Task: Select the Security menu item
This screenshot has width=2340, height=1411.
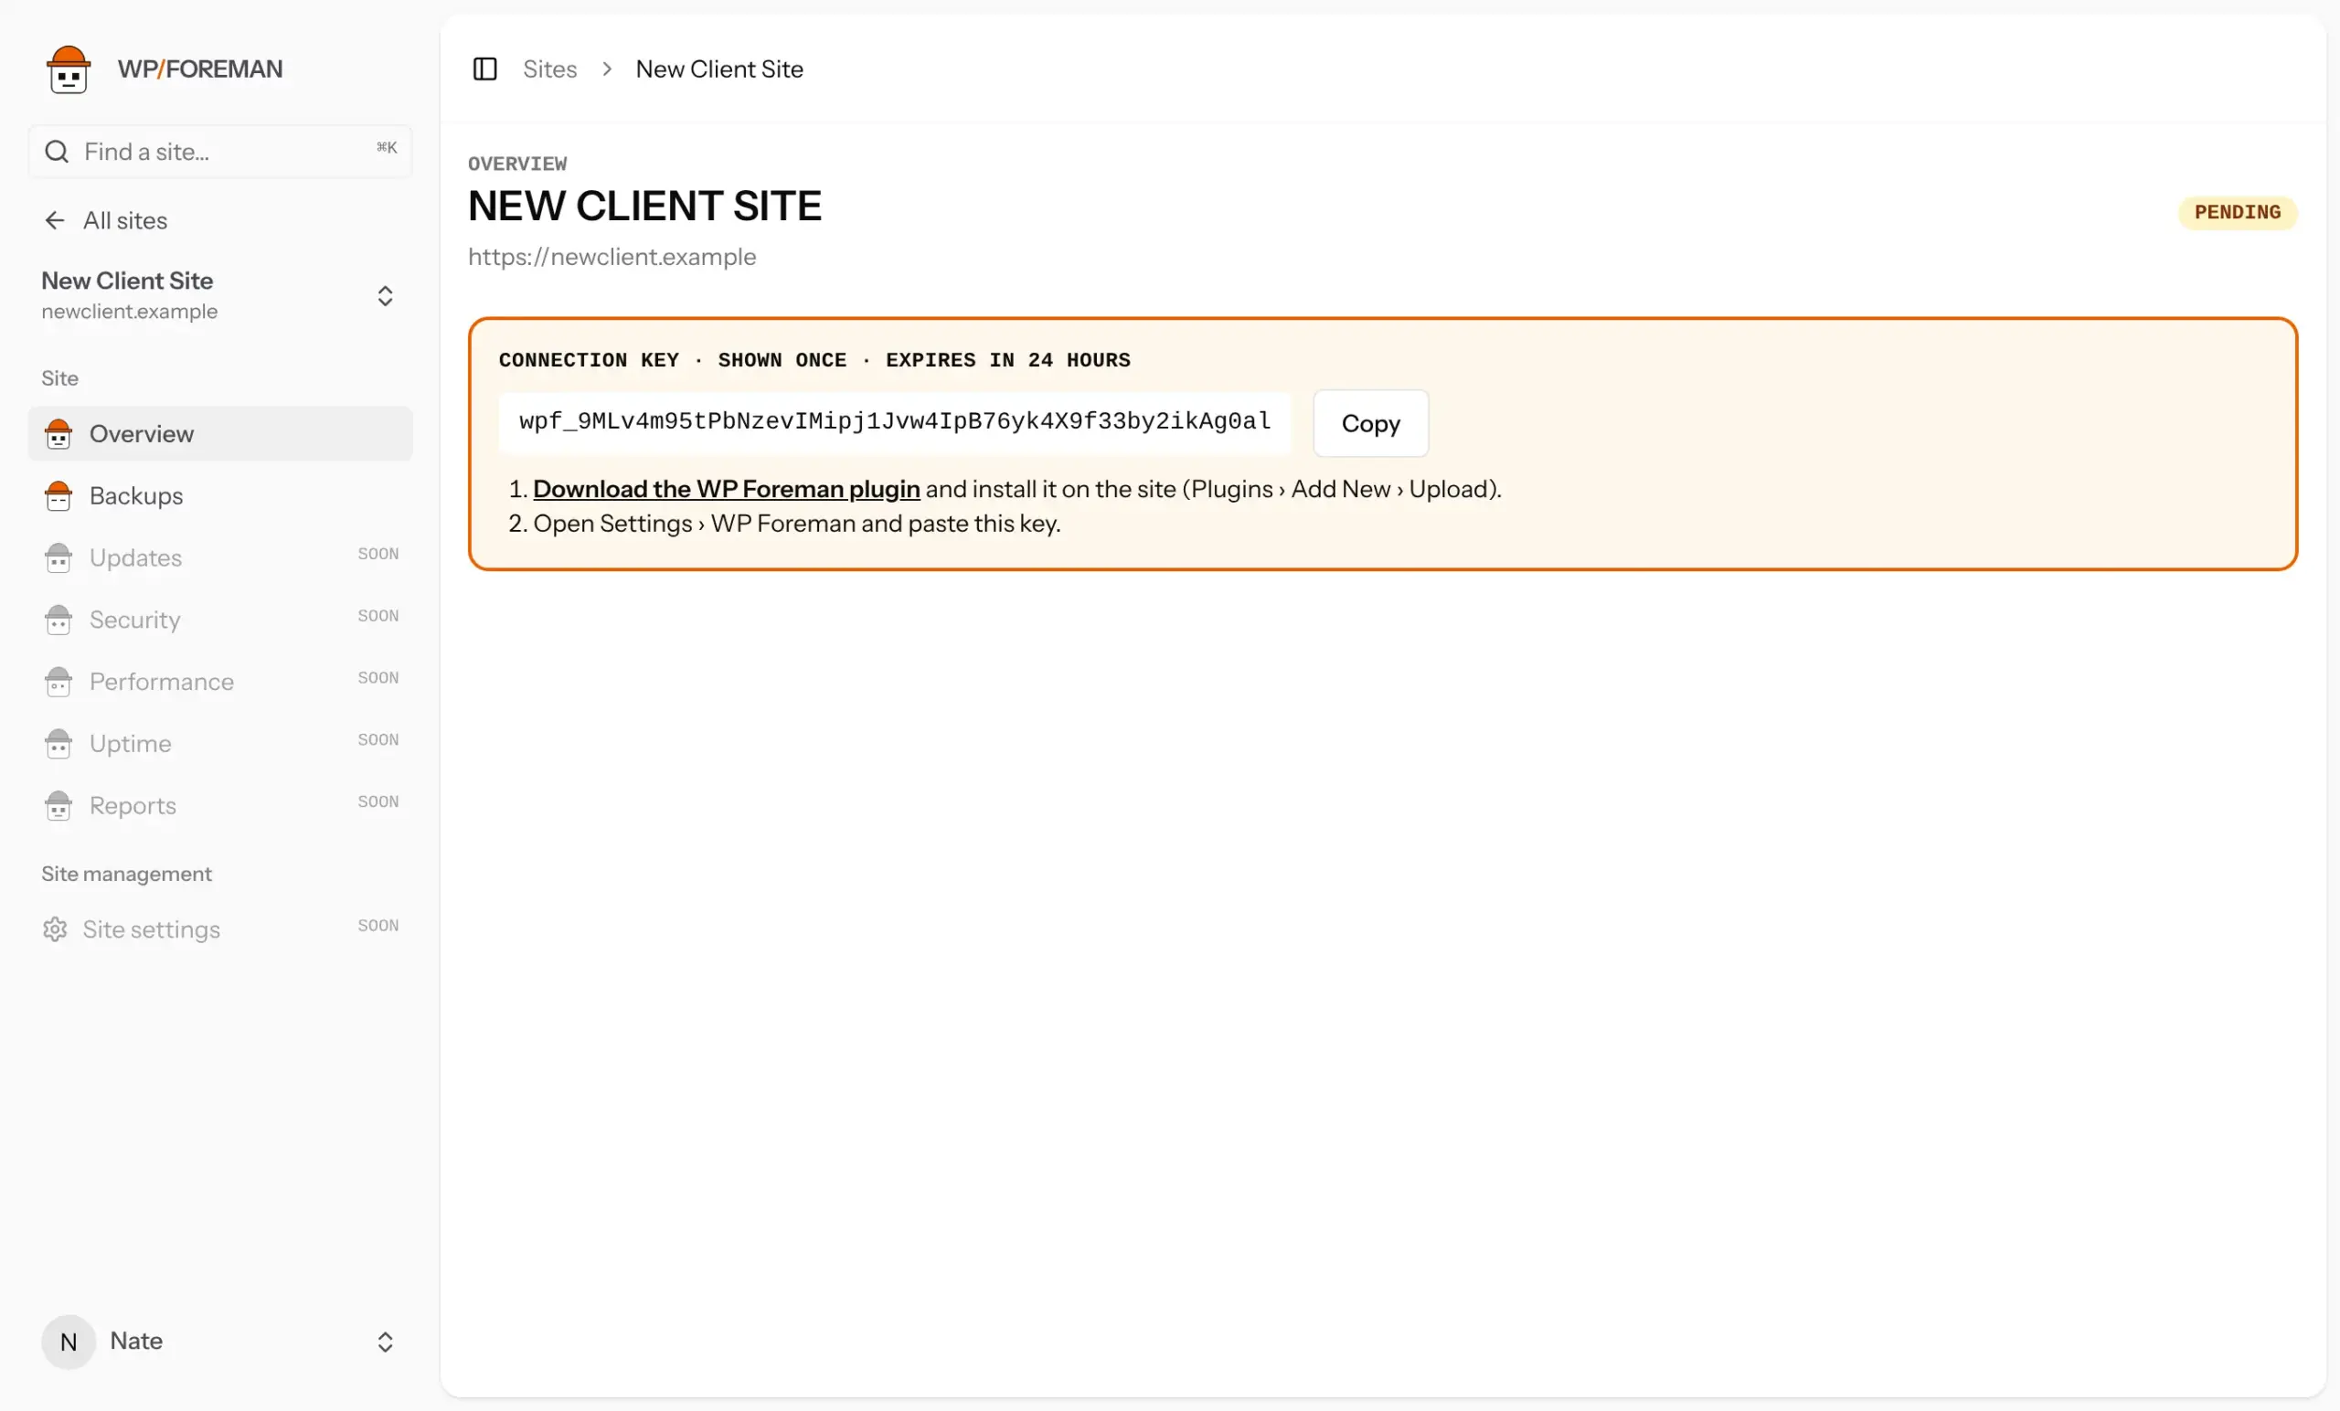Action: click(x=220, y=619)
